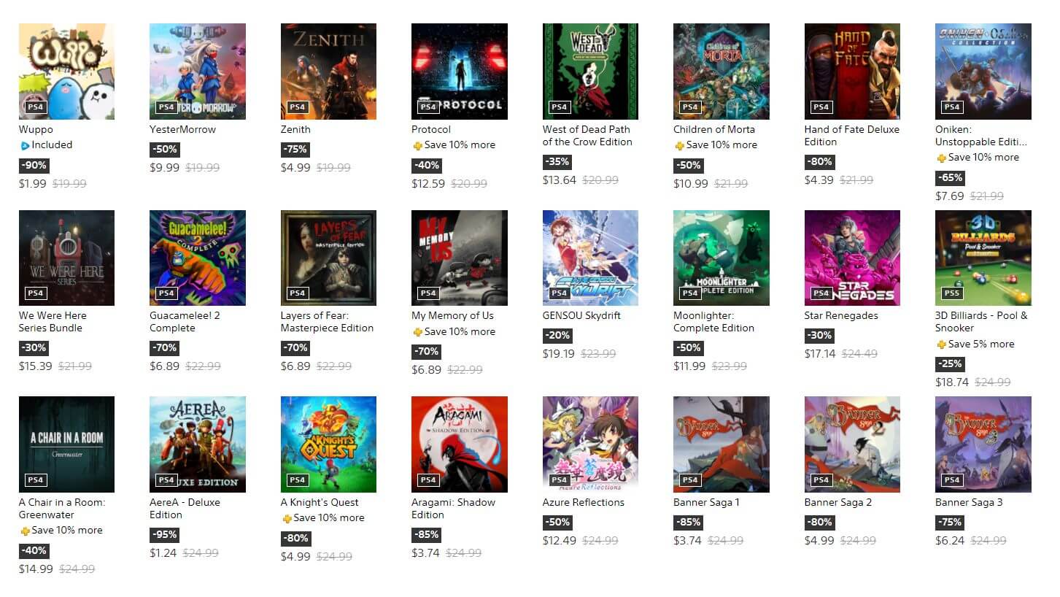Open the Aragami: Shadow Edition thumbnail
Image resolution: width=1060 pixels, height=597 pixels.
pos(460,444)
